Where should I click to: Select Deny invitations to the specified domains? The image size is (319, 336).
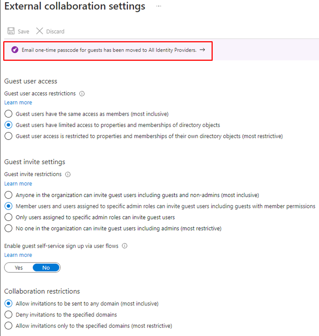[x=8, y=315]
